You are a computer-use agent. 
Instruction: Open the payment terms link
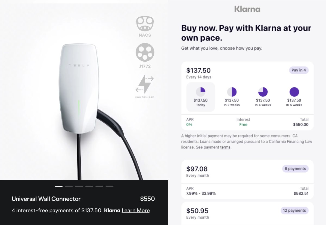(x=225, y=147)
